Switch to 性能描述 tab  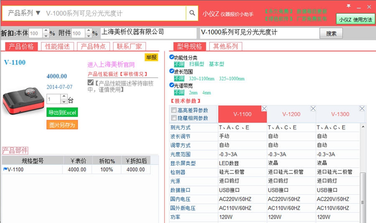pos(57,46)
